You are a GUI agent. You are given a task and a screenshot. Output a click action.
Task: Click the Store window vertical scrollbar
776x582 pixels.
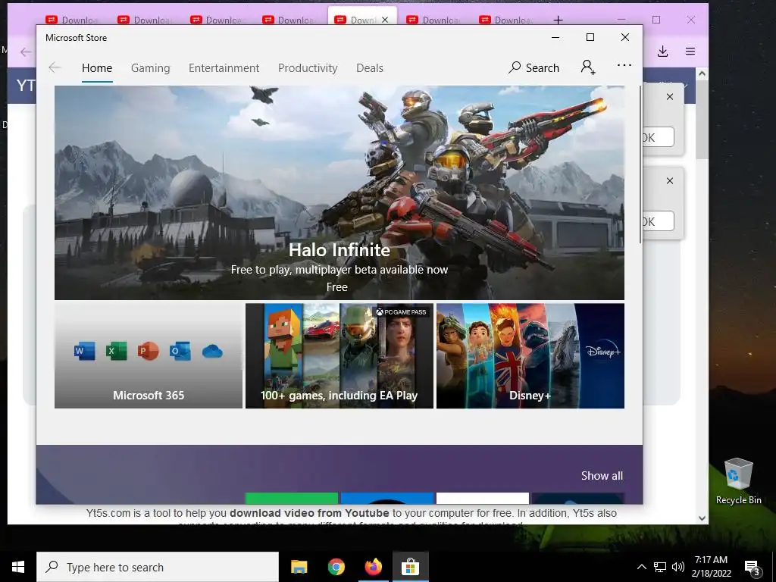pyautogui.click(x=640, y=164)
